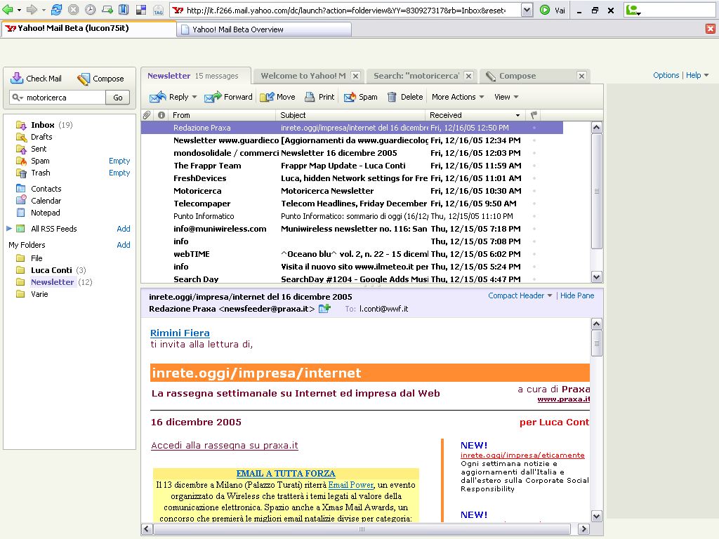
Task: Sort by the flag column icon
Action: [534, 115]
